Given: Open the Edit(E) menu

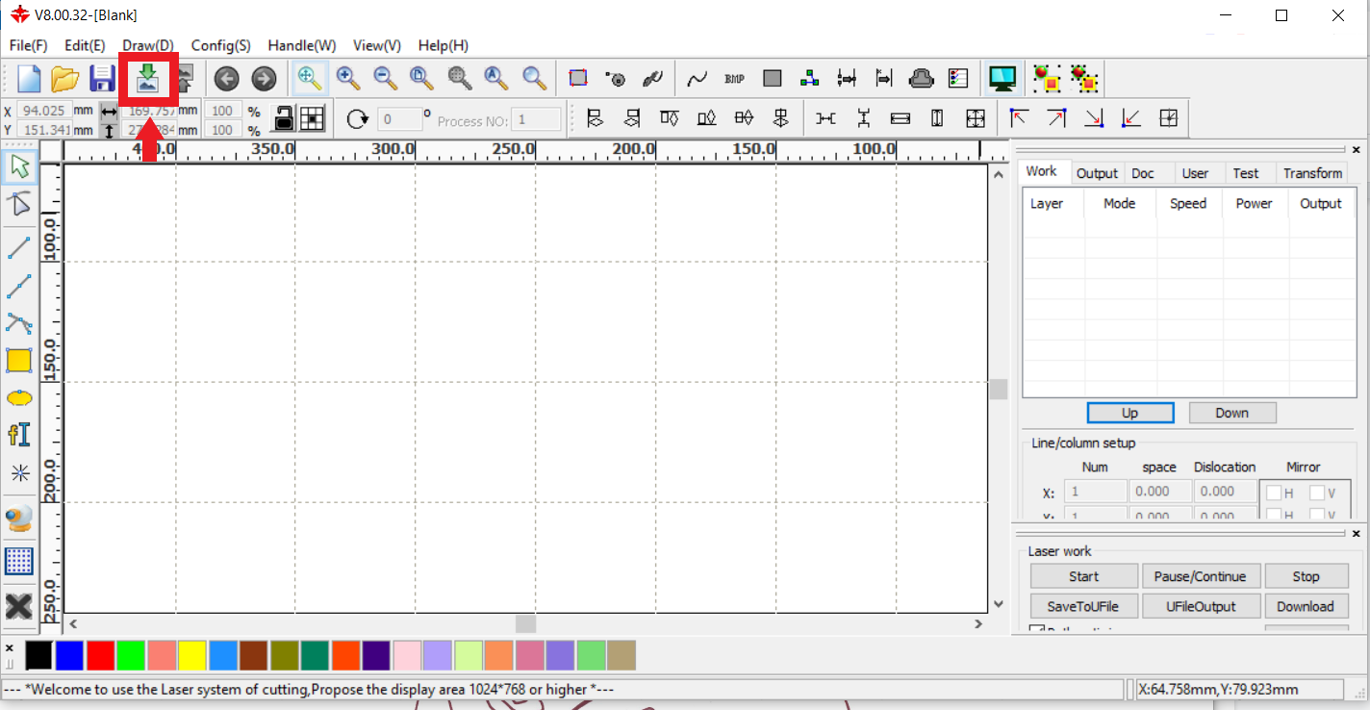Looking at the screenshot, I should point(85,45).
